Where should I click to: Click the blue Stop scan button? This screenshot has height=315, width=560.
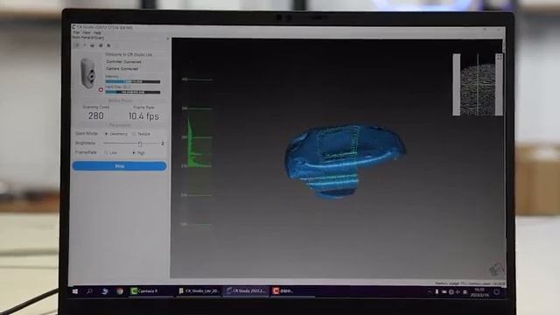(119, 166)
